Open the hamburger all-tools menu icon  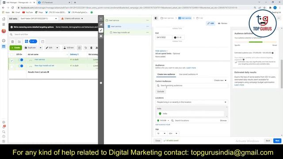click(x=4, y=24)
